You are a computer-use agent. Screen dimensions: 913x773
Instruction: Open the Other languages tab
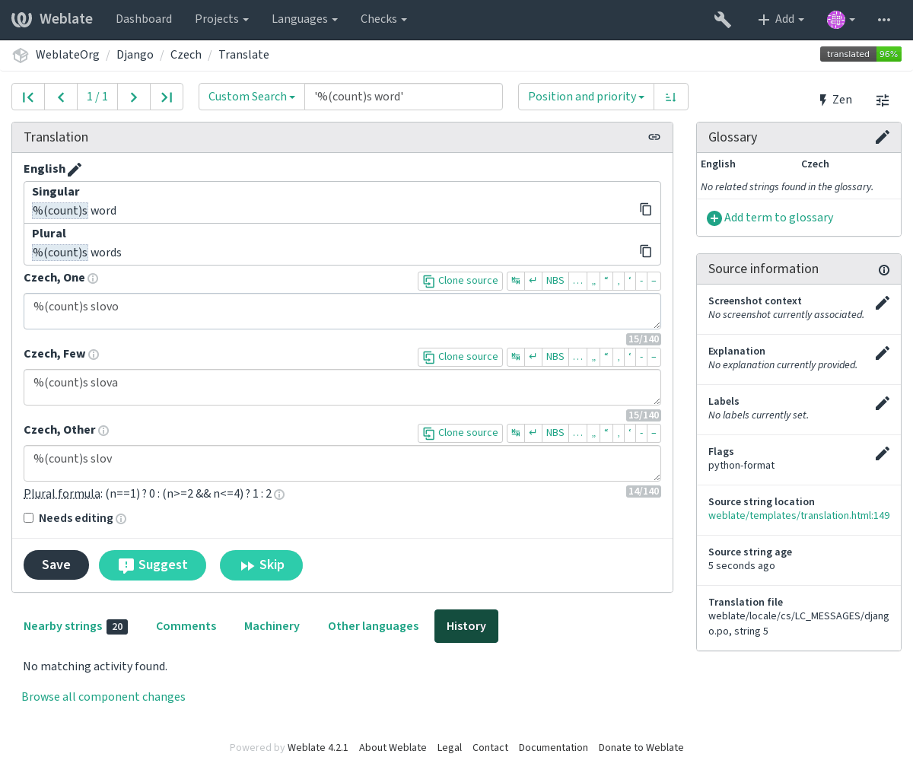pos(374,626)
